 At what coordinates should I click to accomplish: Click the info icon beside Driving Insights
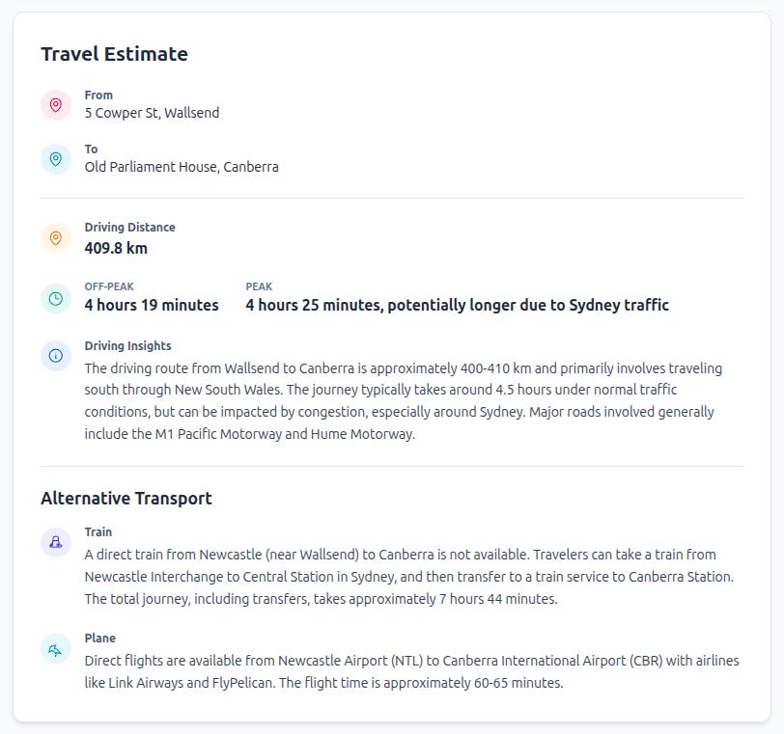(56, 356)
